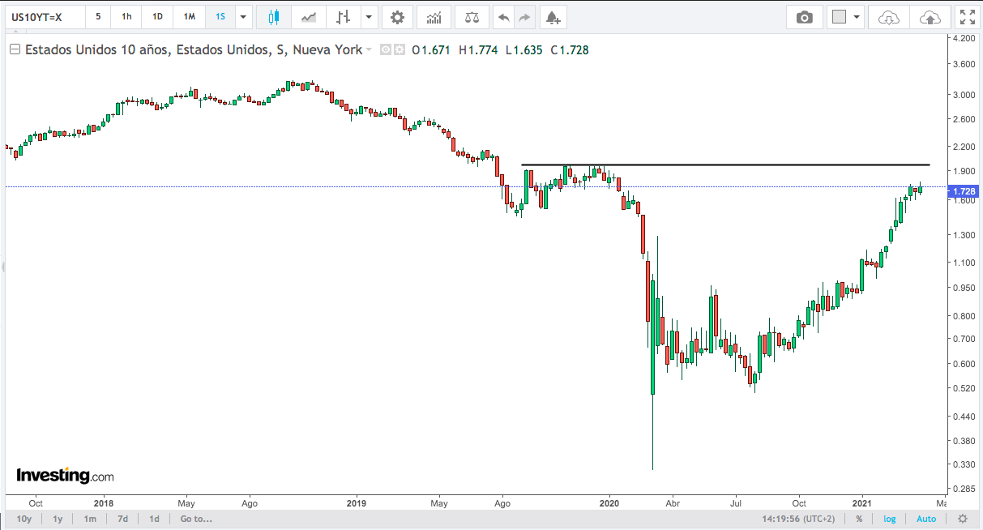
Task: Click the chart layout square icon
Action: (840, 17)
